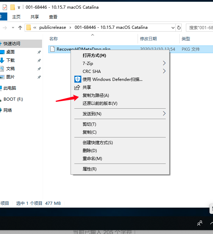Screen dimensions: 213x234
Task: Choose 重命名(M) from the context menu
Action: 120,158
